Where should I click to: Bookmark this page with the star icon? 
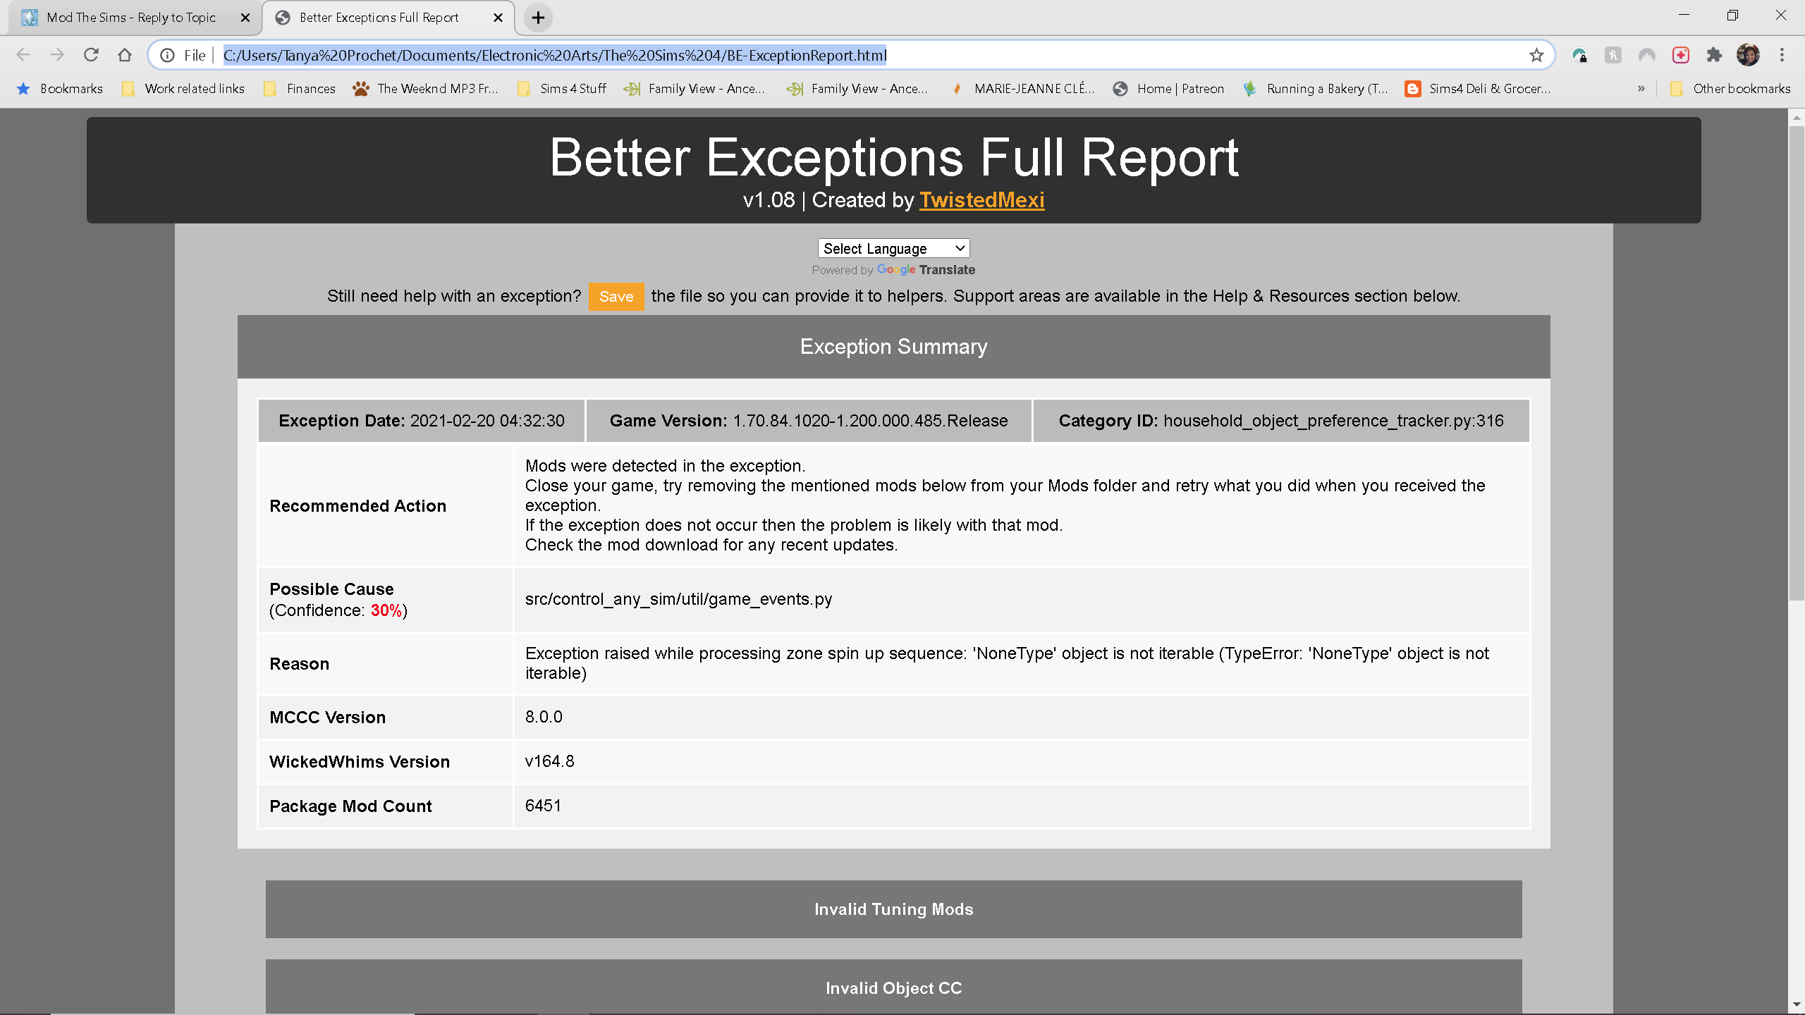pyautogui.click(x=1536, y=55)
